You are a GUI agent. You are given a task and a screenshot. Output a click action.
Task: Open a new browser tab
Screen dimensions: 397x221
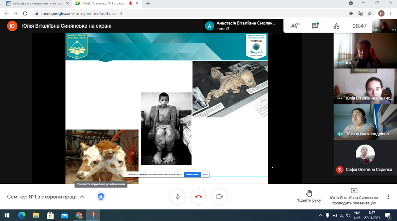(148, 3)
